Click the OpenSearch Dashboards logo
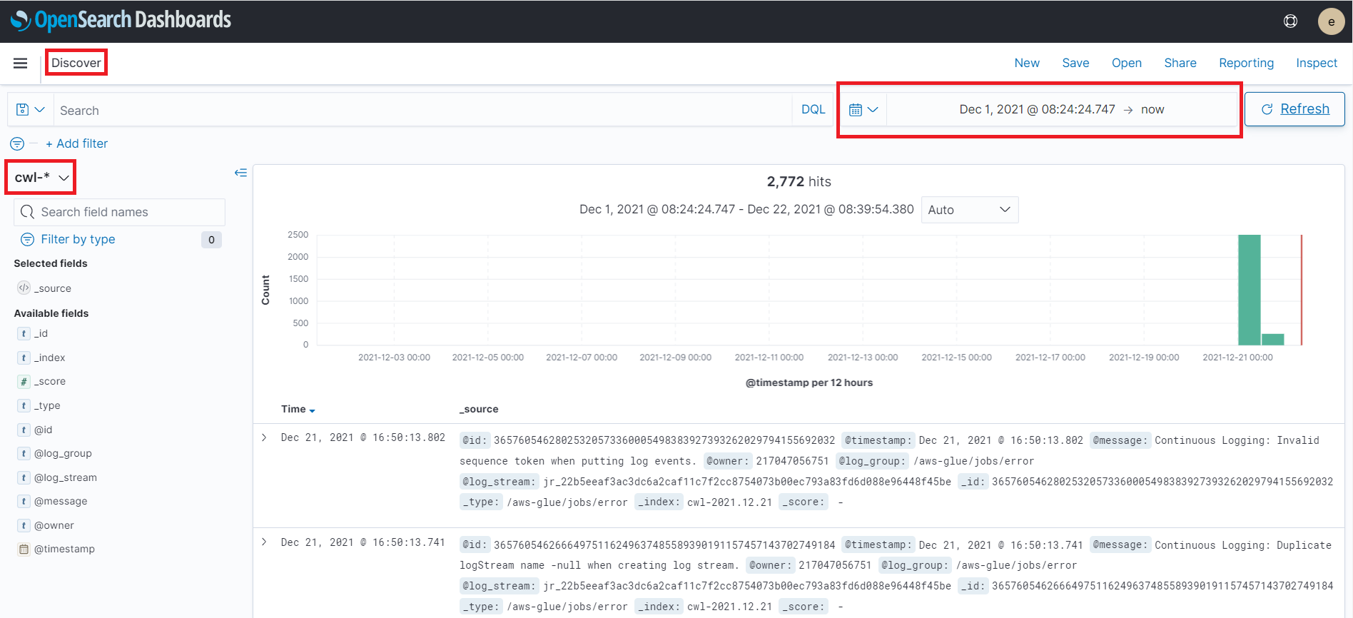This screenshot has width=1353, height=618. click(x=121, y=20)
